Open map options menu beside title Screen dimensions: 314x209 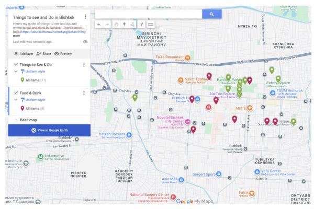(x=85, y=17)
